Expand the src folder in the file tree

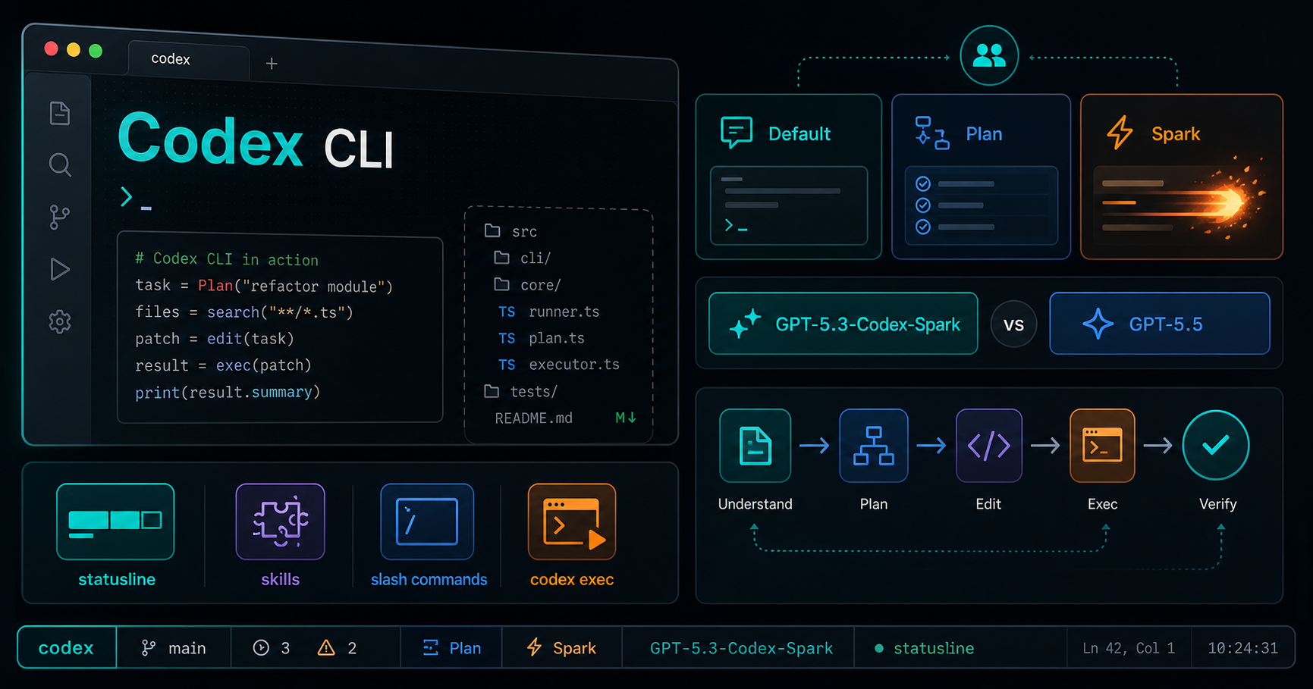click(x=510, y=231)
